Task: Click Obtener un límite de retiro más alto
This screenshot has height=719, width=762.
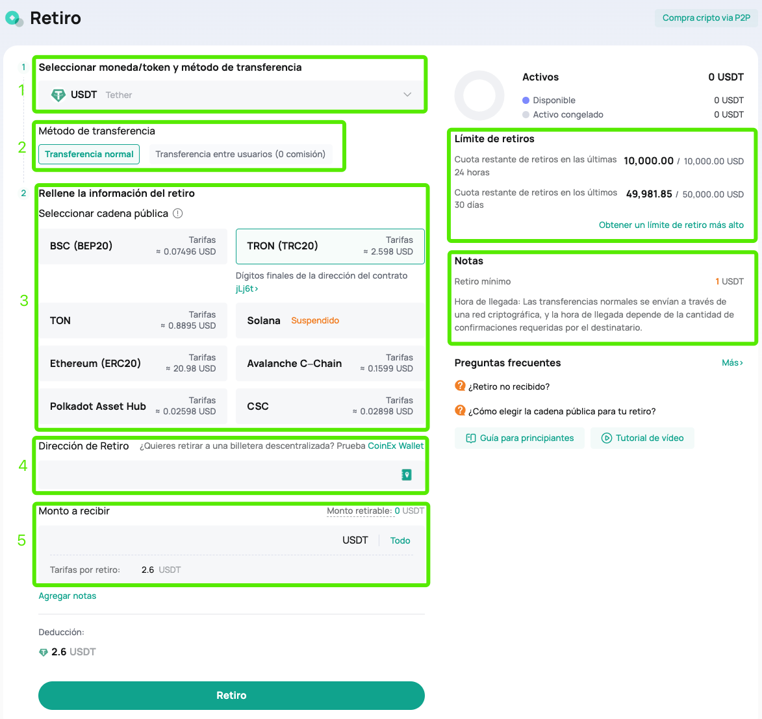Action: point(671,225)
